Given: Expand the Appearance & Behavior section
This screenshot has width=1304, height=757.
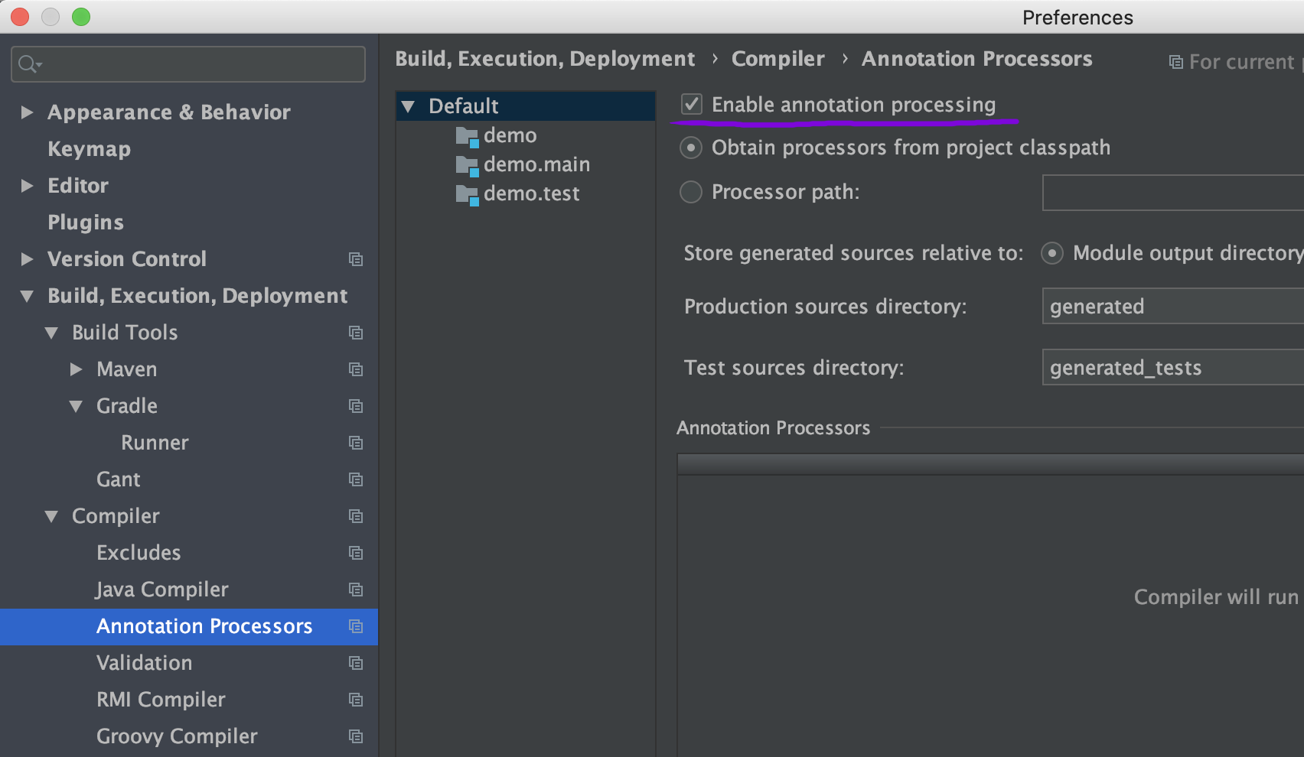Looking at the screenshot, I should [x=28, y=112].
